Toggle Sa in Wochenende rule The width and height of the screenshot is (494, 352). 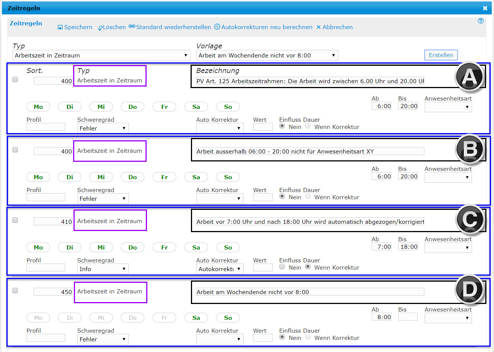coord(196,318)
